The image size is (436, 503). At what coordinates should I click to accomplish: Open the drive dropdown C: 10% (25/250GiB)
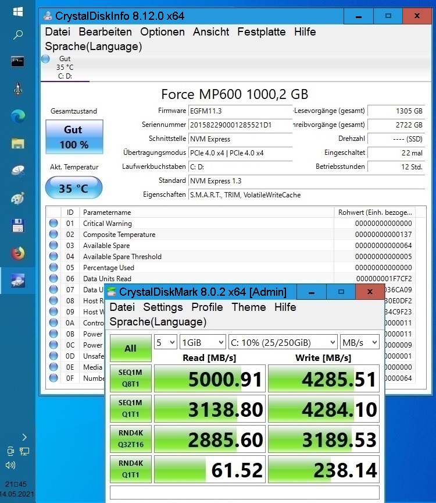[x=283, y=342]
